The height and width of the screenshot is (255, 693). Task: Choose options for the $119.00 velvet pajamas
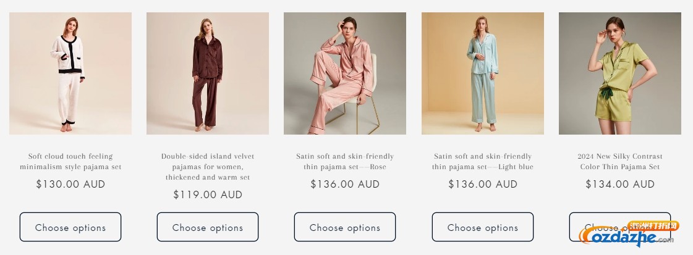[208, 227]
